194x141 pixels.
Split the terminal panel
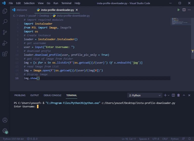pyautogui.click(x=173, y=95)
